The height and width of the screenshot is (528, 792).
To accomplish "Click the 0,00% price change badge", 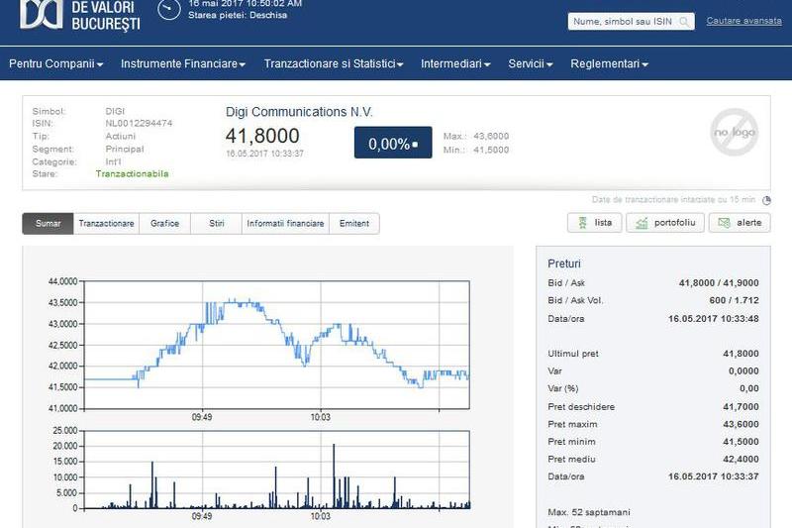I will click(393, 144).
